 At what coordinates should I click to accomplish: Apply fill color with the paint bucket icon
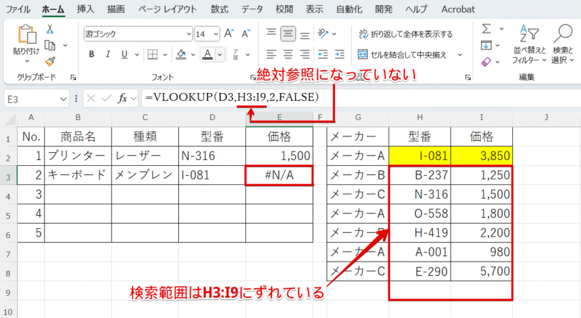pos(181,54)
